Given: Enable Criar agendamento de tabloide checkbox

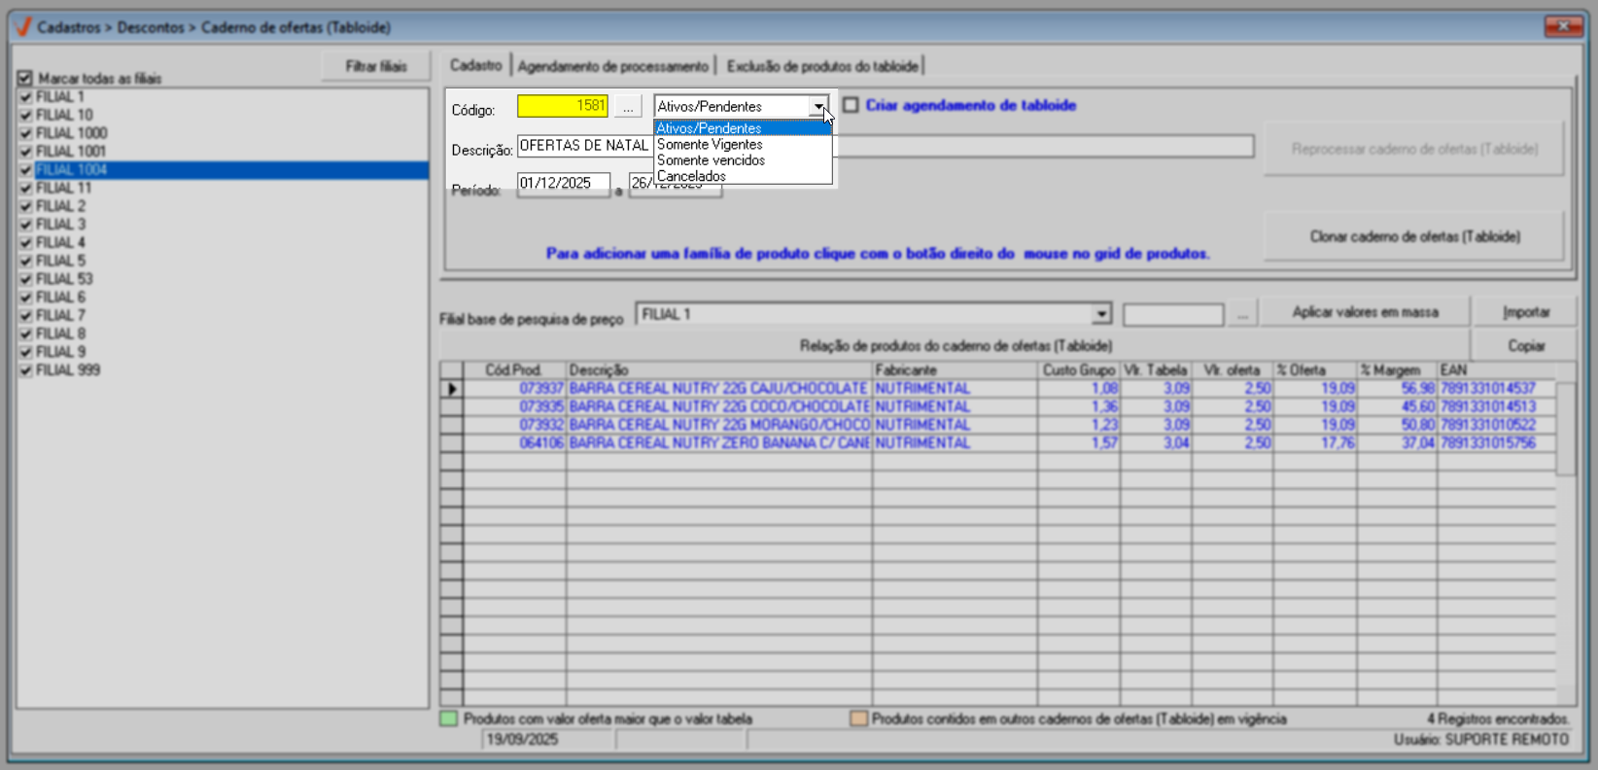Looking at the screenshot, I should (851, 105).
